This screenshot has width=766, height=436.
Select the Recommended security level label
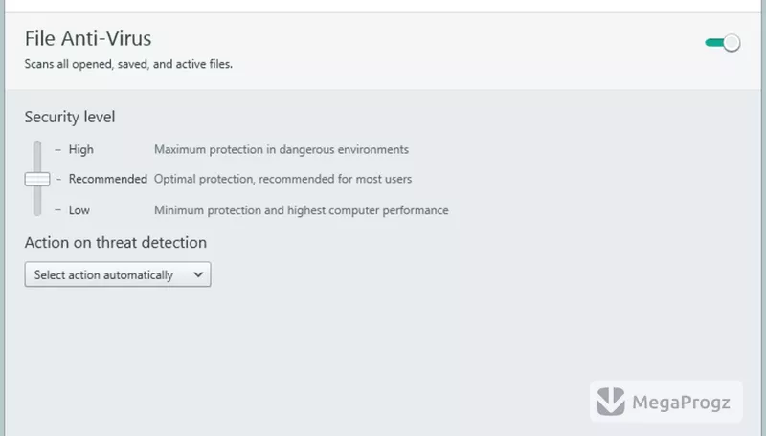tap(108, 179)
